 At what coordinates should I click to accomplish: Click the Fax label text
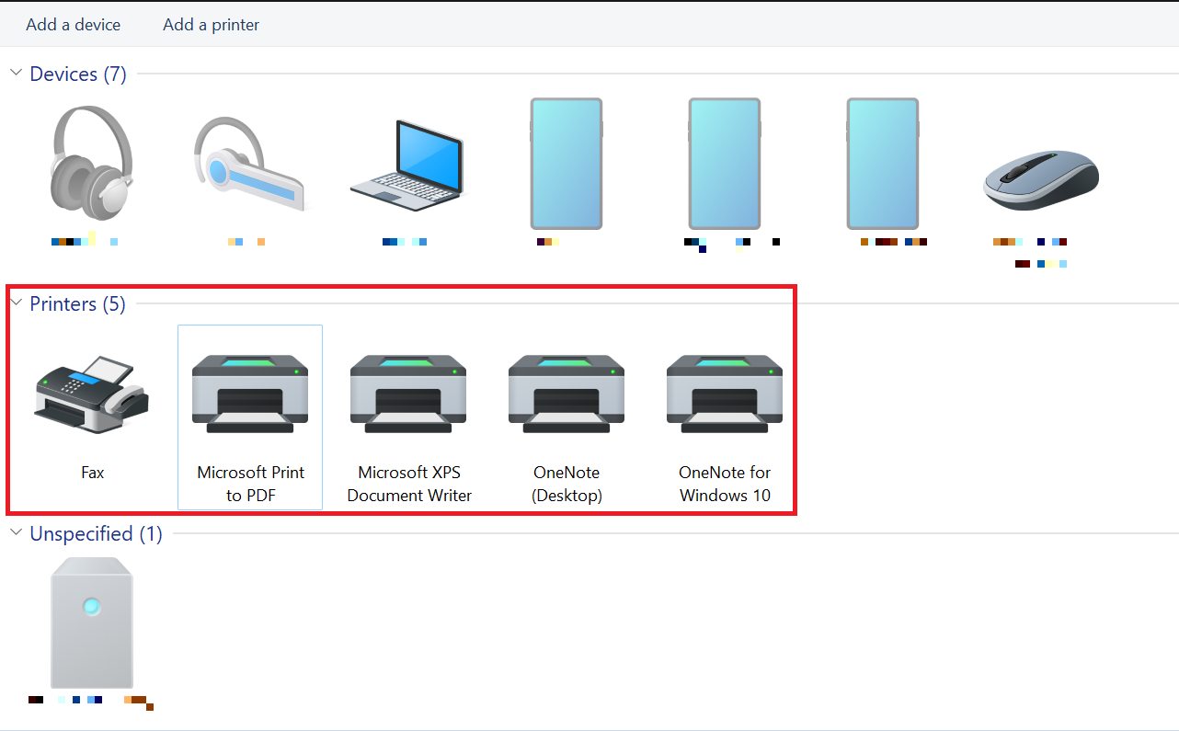[93, 473]
